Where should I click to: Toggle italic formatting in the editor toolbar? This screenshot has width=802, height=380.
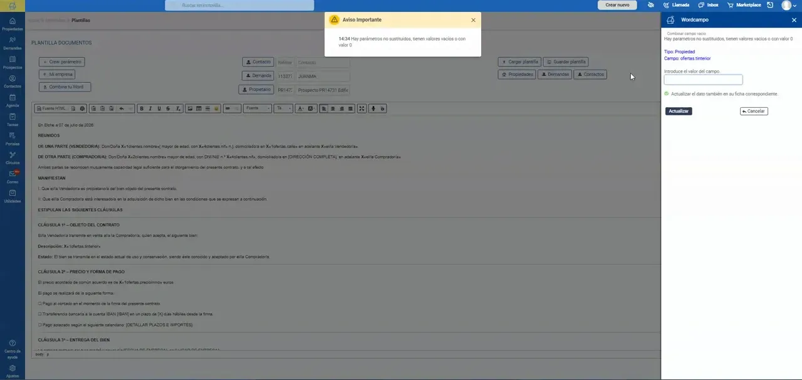150,108
